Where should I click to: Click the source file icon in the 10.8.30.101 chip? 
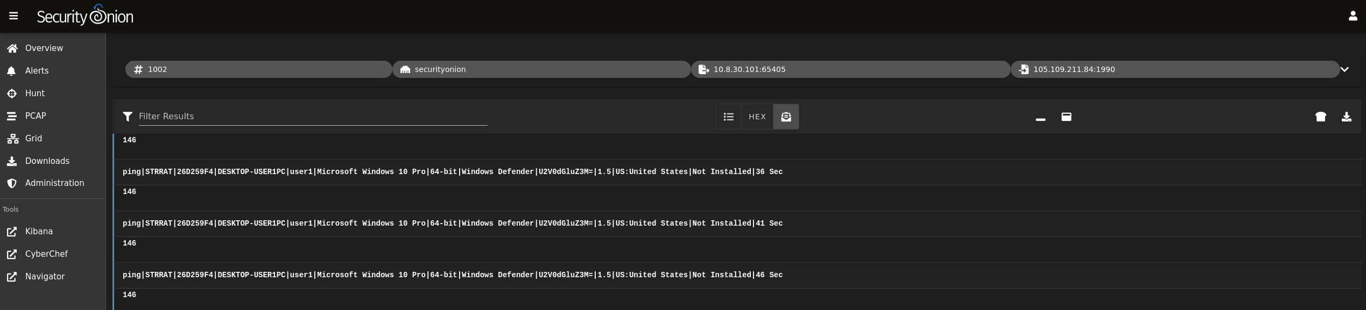(703, 69)
